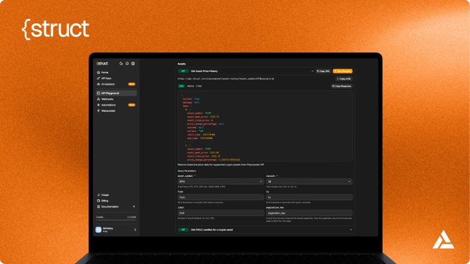Screen dimensions: 470x264
Task: Click the request URL text
Action: click(226, 79)
